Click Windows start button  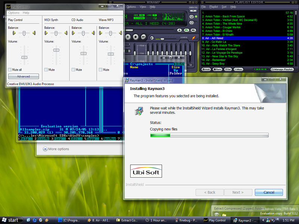point(11,220)
